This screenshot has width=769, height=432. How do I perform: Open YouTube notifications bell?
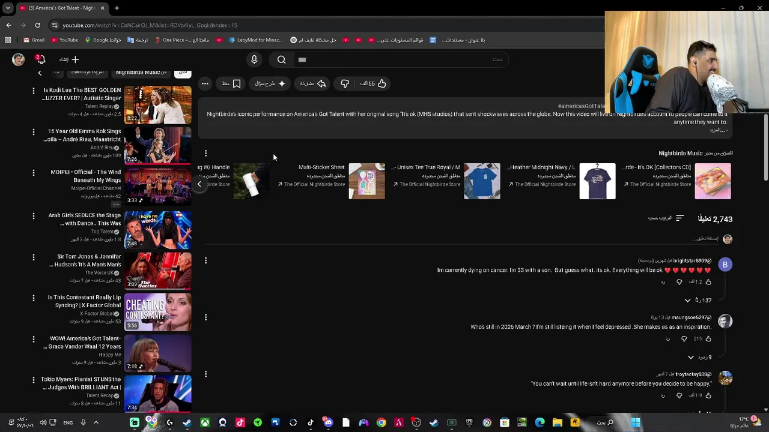pyautogui.click(x=41, y=59)
